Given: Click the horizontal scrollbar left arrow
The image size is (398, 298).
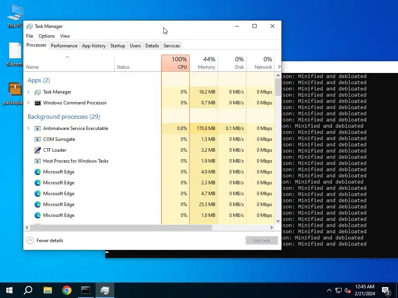Looking at the screenshot, I should 27,227.
